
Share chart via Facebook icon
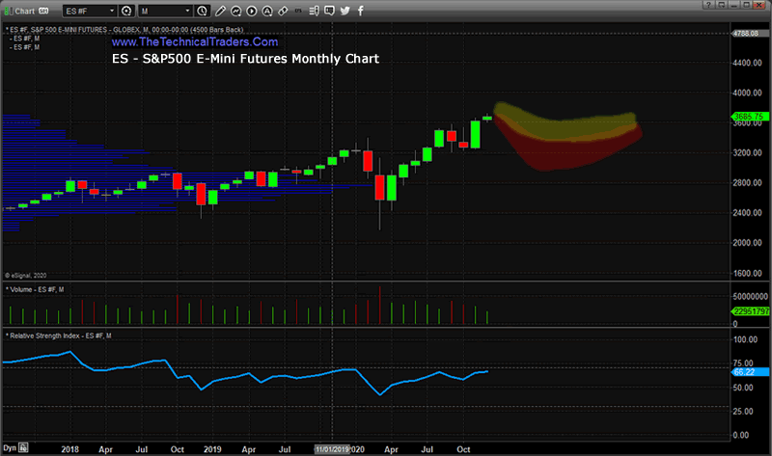(x=360, y=11)
